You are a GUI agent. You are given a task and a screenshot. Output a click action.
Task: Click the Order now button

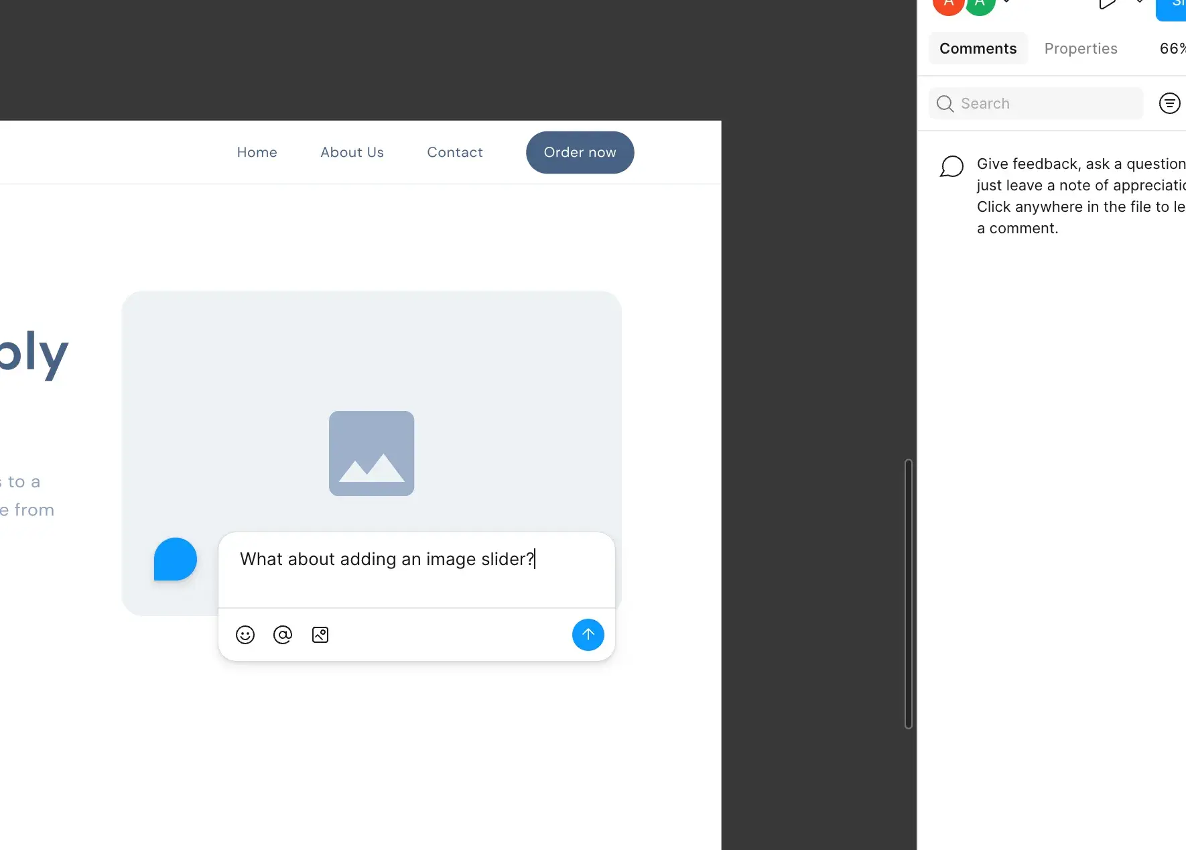tap(580, 152)
